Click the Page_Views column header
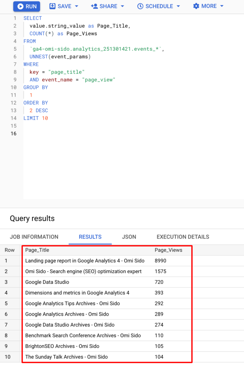244x368 pixels. tap(168, 250)
